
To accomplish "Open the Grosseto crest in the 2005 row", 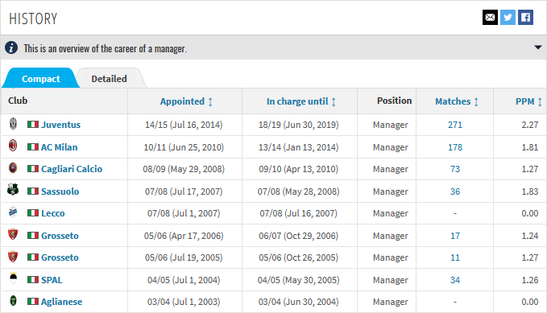I will 13,256.
